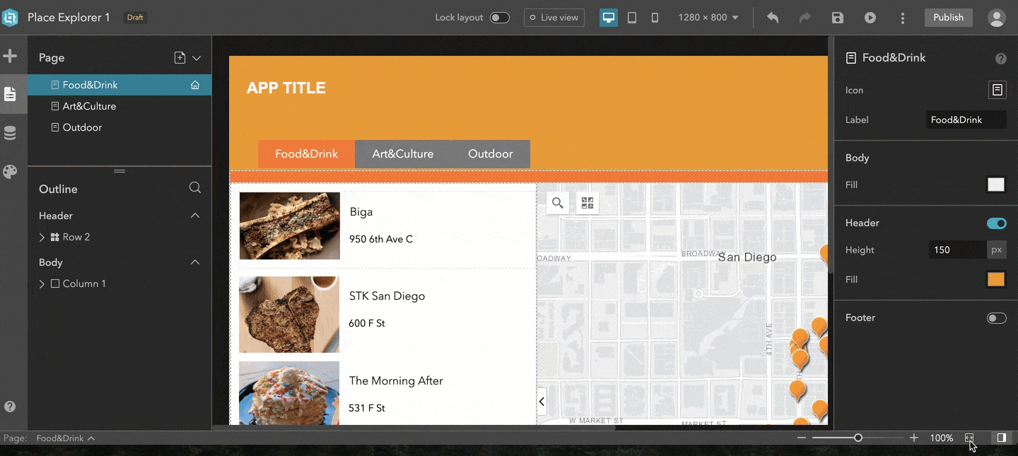Click the 100% zoom level
Screen dimensions: 1018x456
point(942,438)
